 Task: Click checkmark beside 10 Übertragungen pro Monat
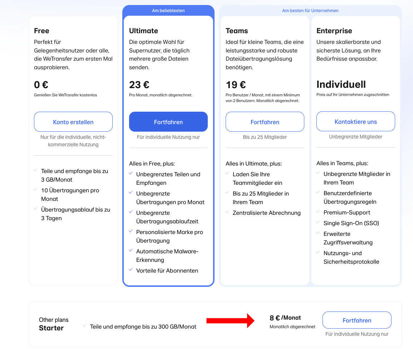click(x=35, y=189)
